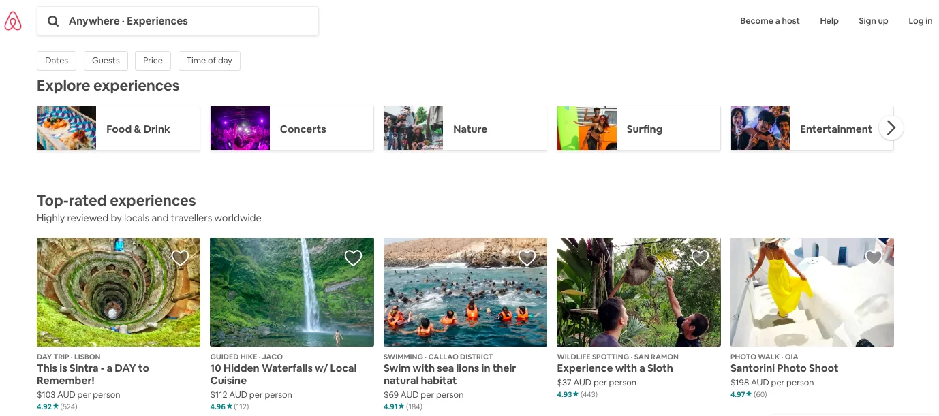Screen dimensions: 939x416
Task: Go to the Airbnb logo home icon
Action: coord(13,21)
